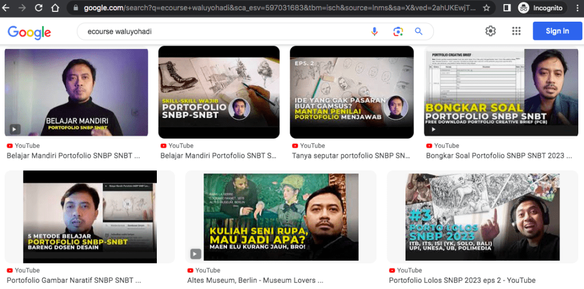
Task: Open the Google apps grid
Action: [516, 31]
